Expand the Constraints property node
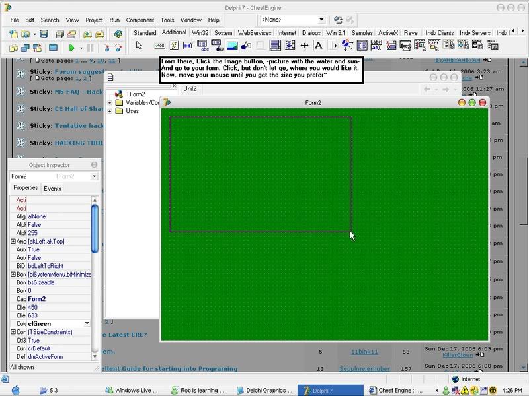This screenshot has height=396, width=529. click(x=13, y=332)
